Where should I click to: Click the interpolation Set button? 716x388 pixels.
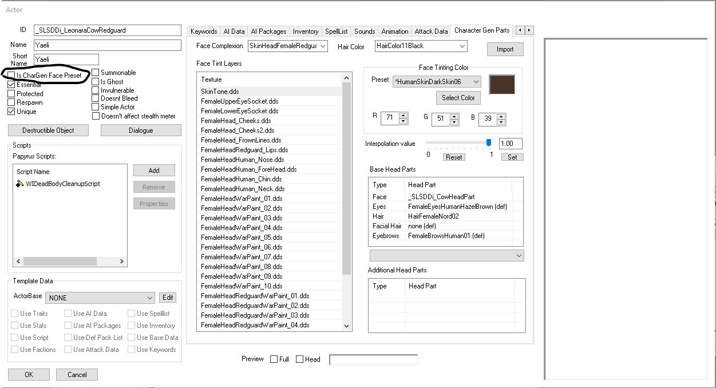(x=512, y=157)
